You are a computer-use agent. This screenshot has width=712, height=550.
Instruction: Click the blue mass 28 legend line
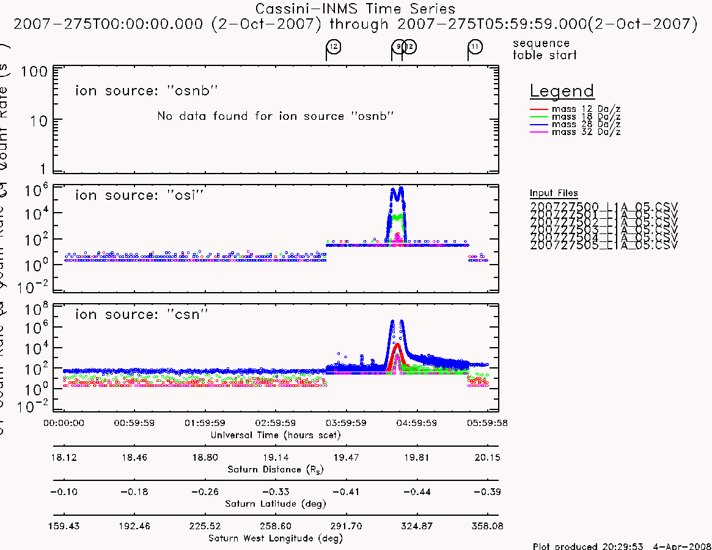pos(539,125)
